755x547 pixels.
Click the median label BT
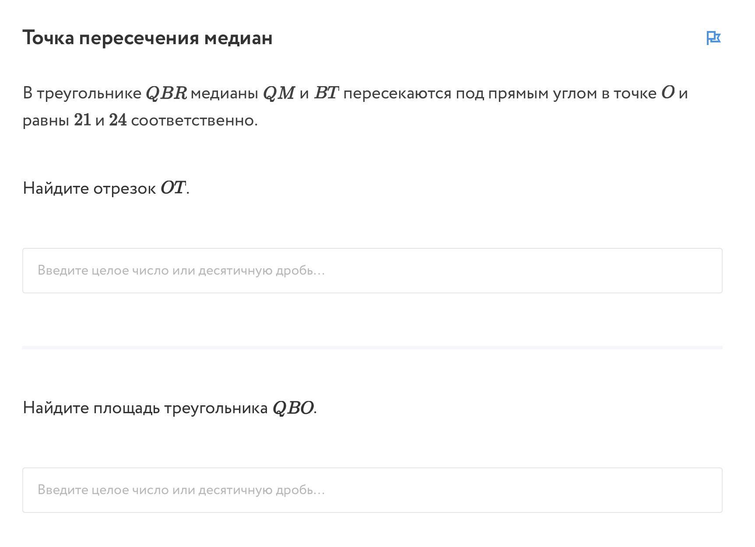point(326,94)
